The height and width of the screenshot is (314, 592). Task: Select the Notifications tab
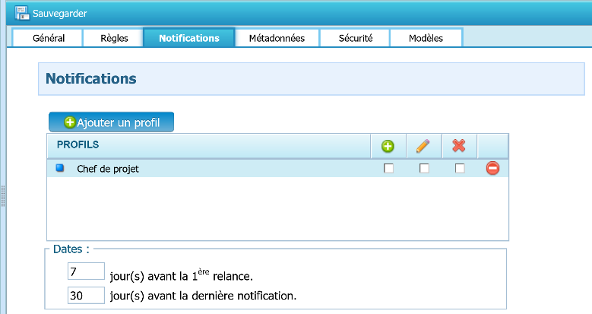[x=189, y=38]
